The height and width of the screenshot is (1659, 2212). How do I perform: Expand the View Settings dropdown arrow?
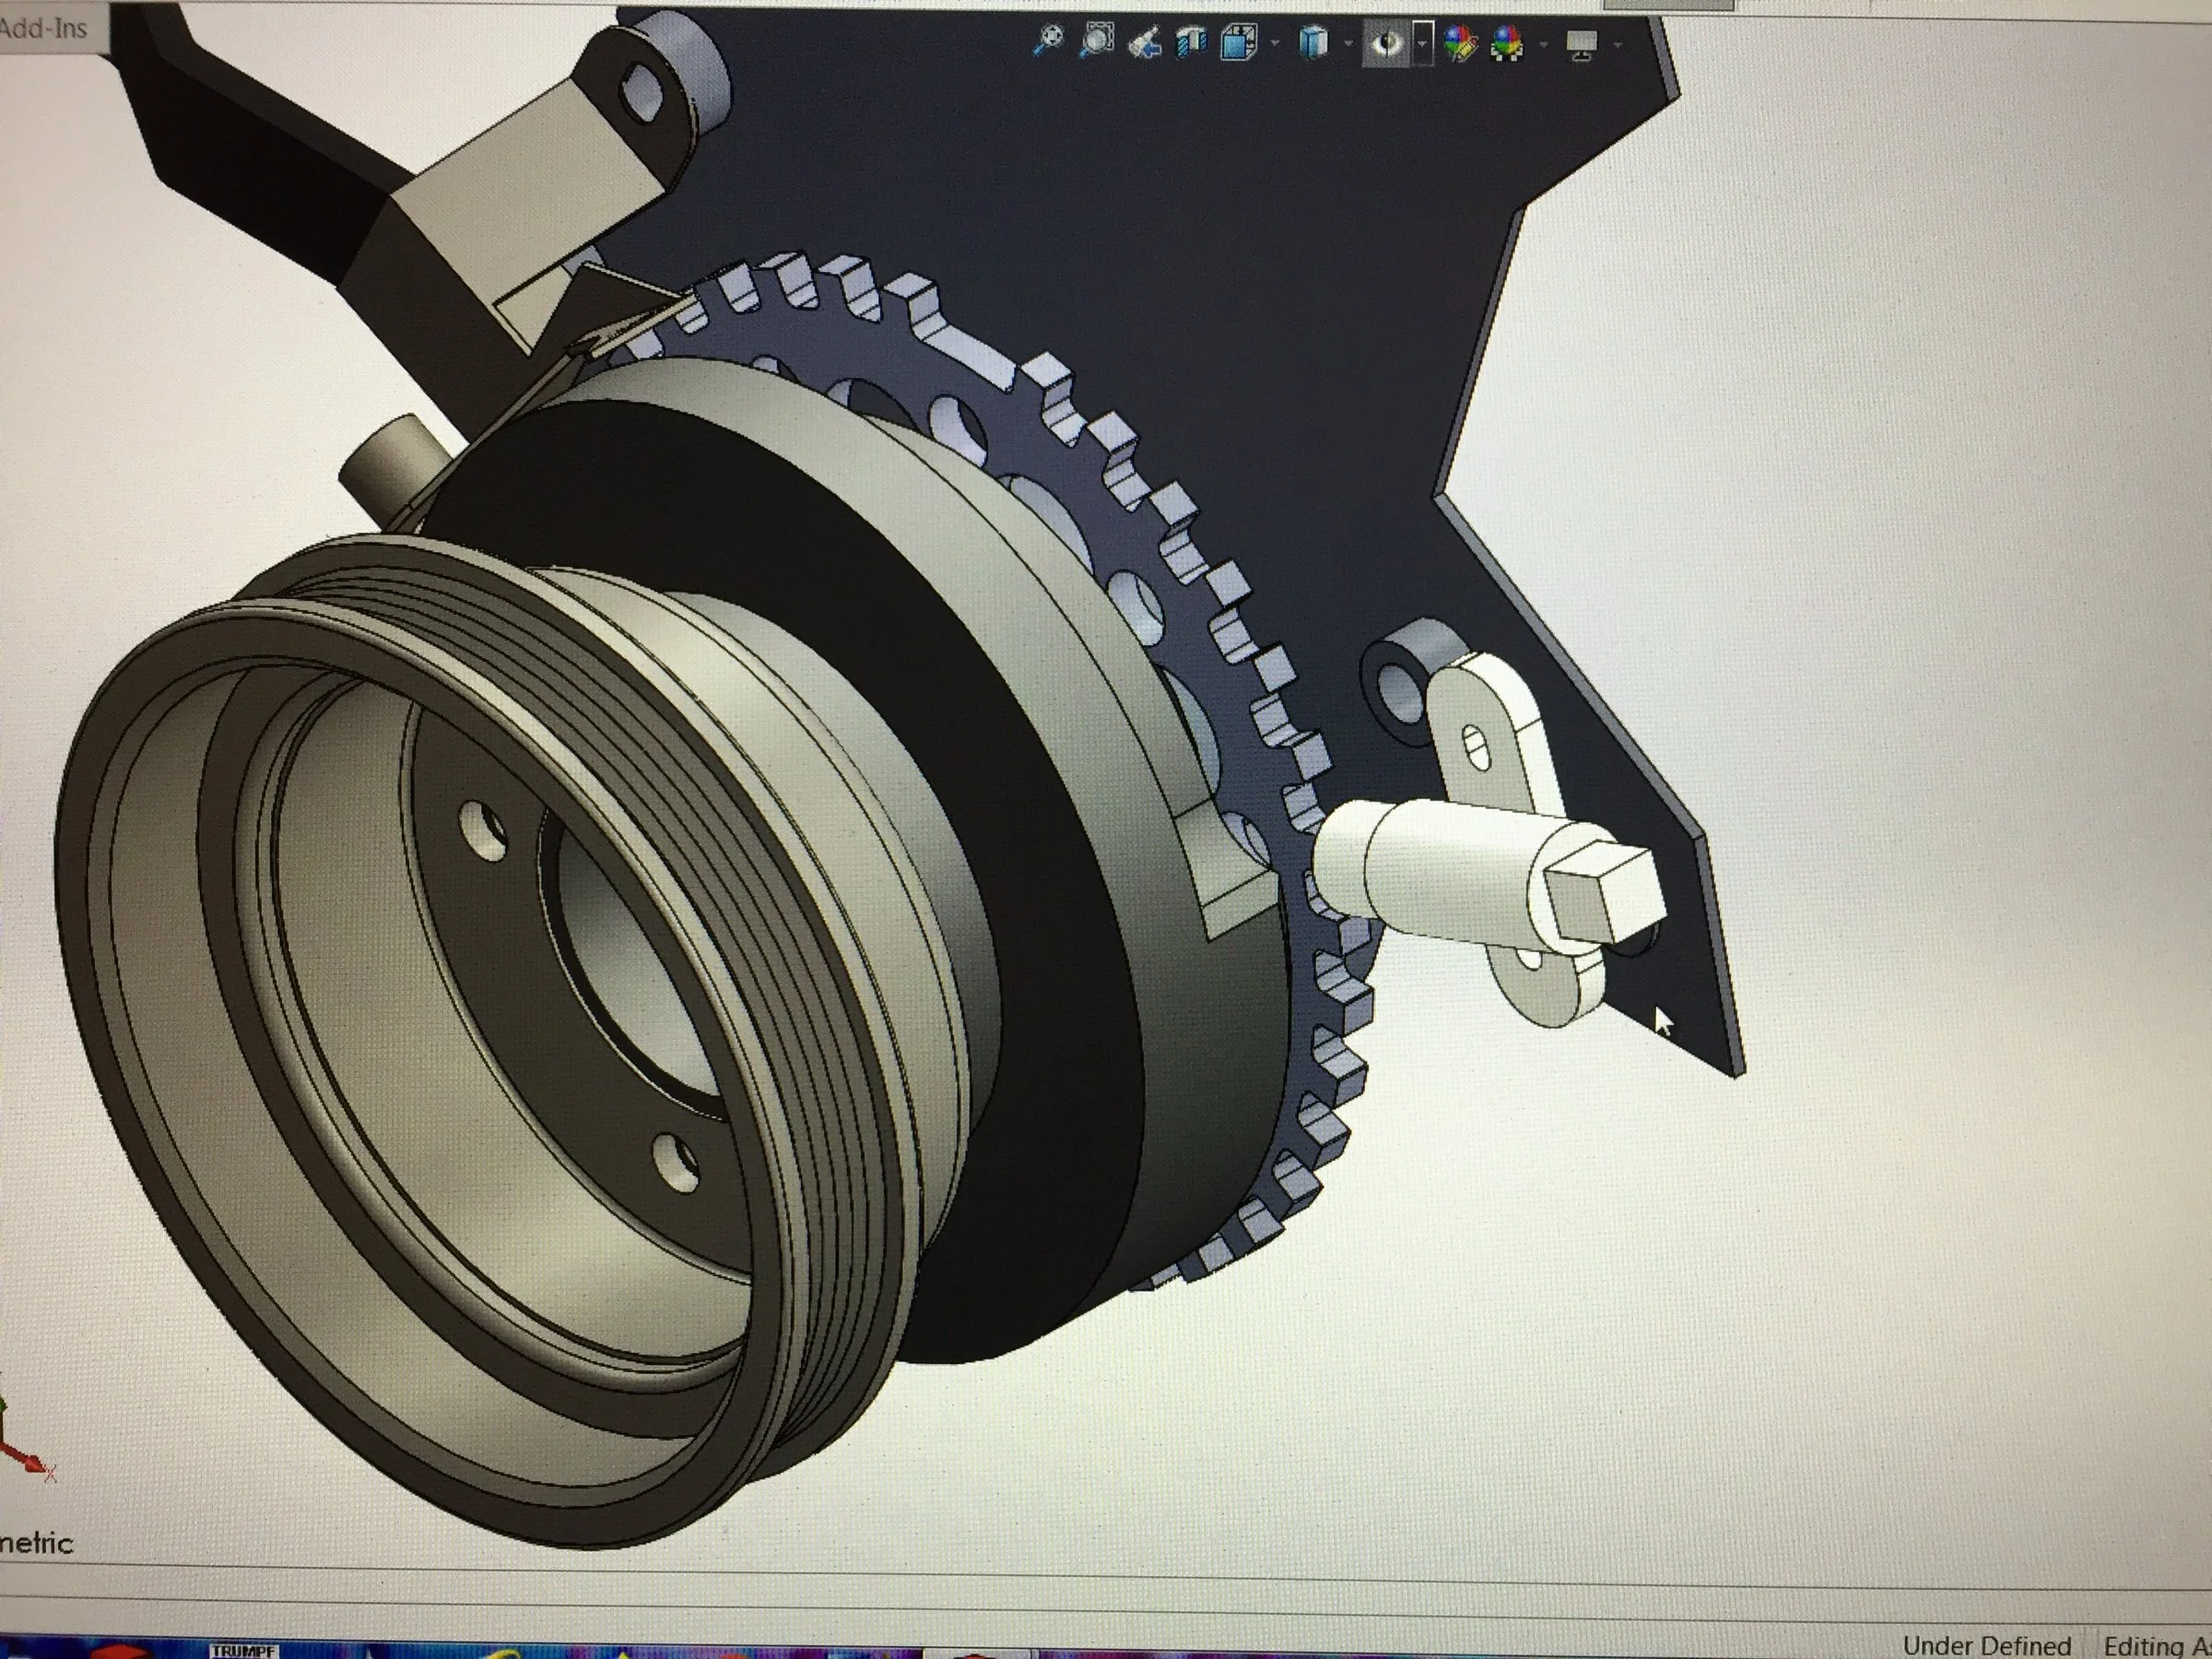tap(1618, 44)
